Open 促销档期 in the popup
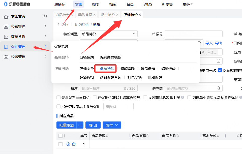The height and width of the screenshot is (154, 242). 86,57
